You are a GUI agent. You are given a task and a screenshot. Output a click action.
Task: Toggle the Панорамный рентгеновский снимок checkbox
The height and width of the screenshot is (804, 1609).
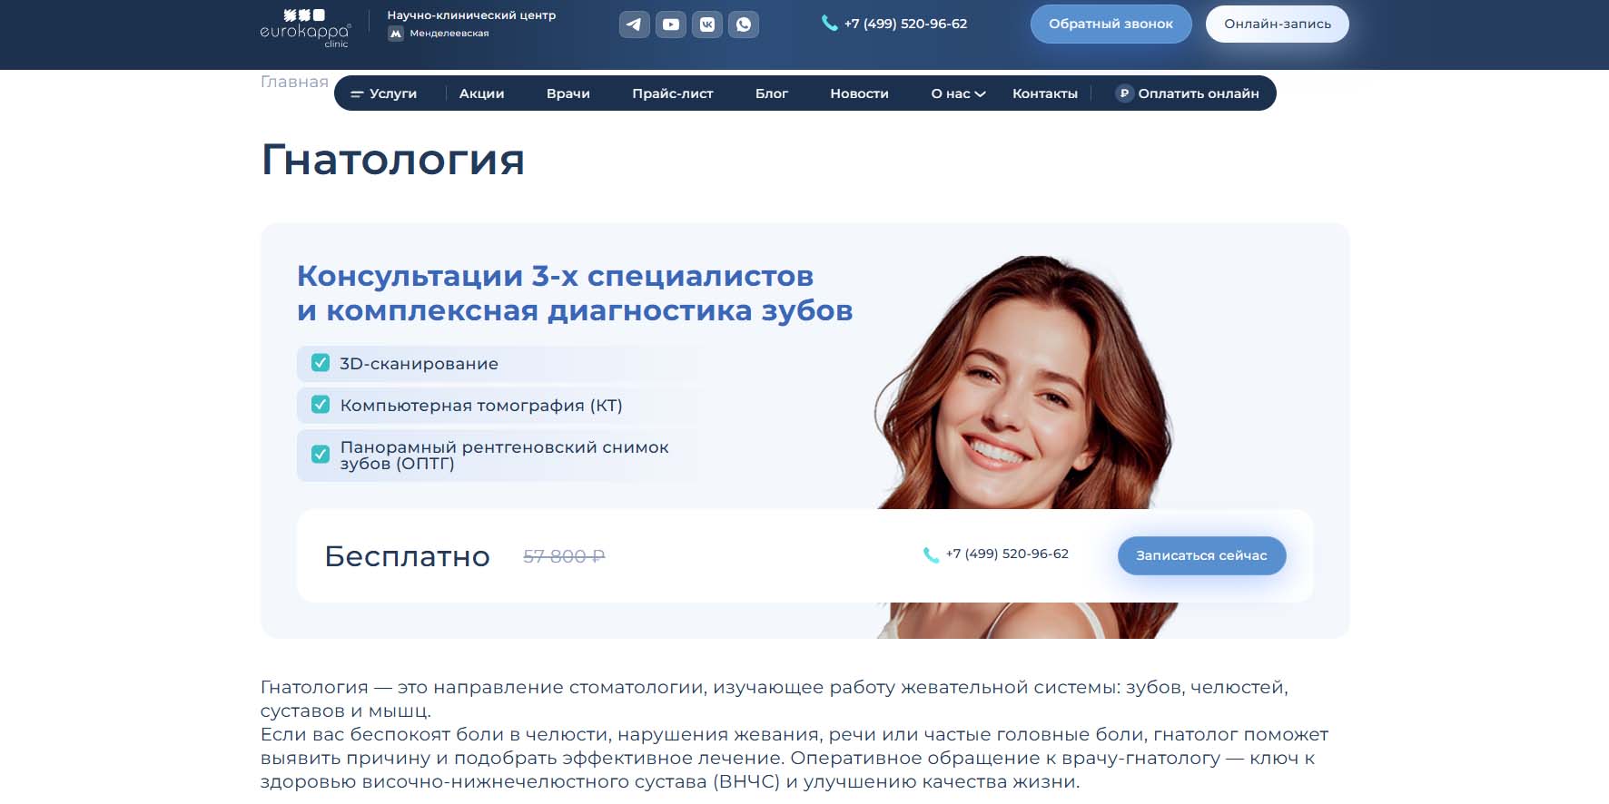coord(321,454)
